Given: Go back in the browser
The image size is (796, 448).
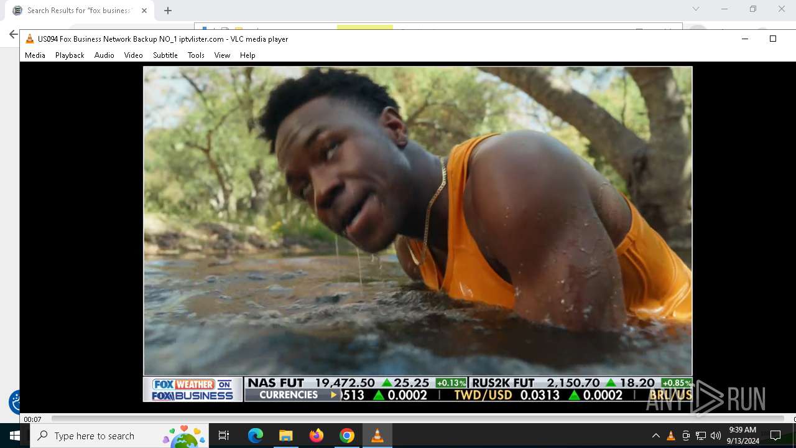Looking at the screenshot, I should pos(14,35).
